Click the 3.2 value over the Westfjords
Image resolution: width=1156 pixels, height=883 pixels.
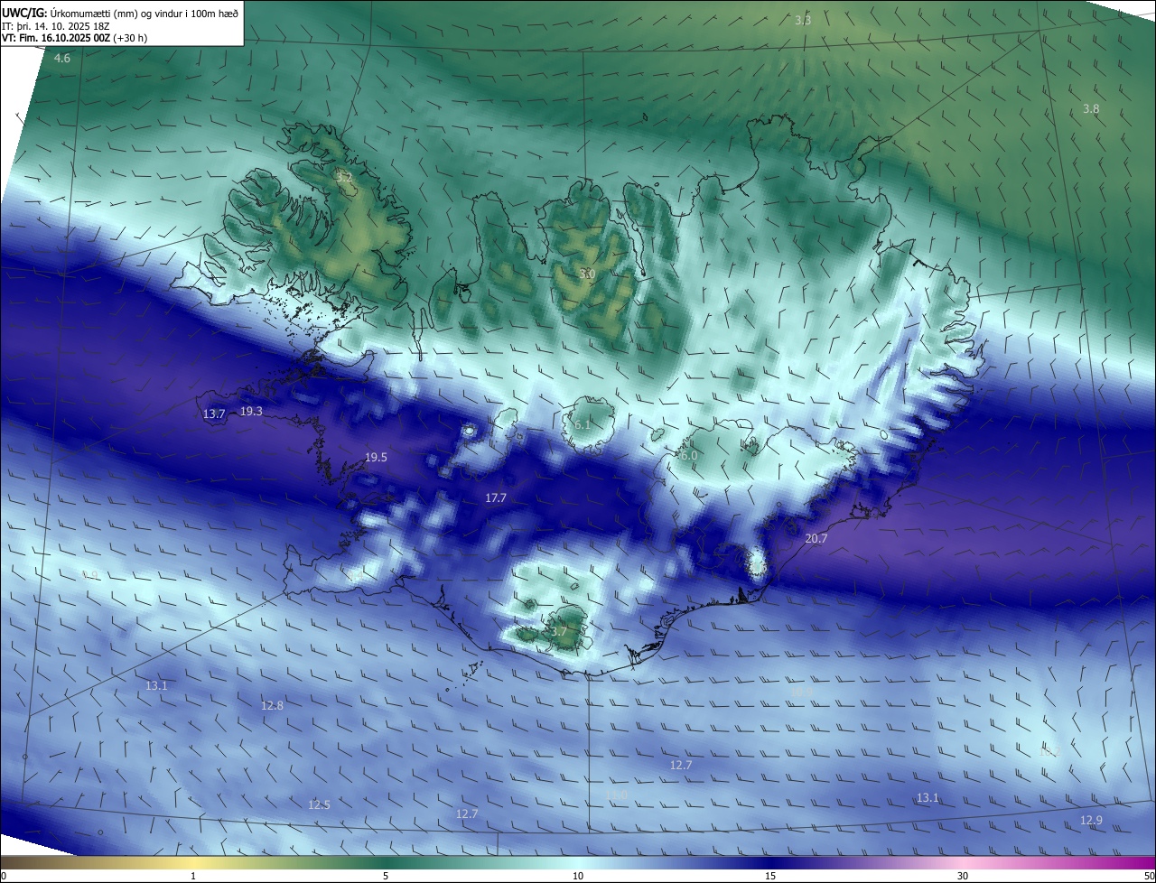[344, 177]
